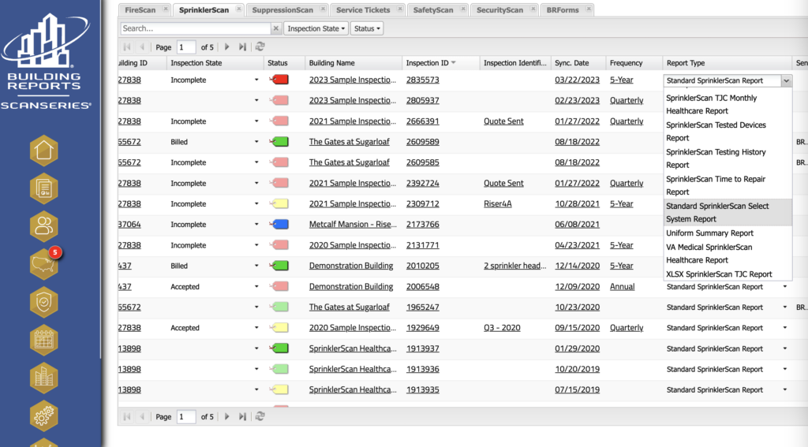This screenshot has height=447, width=808.
Task: Select SprinklerScan Testing History Report option
Action: pos(728,158)
